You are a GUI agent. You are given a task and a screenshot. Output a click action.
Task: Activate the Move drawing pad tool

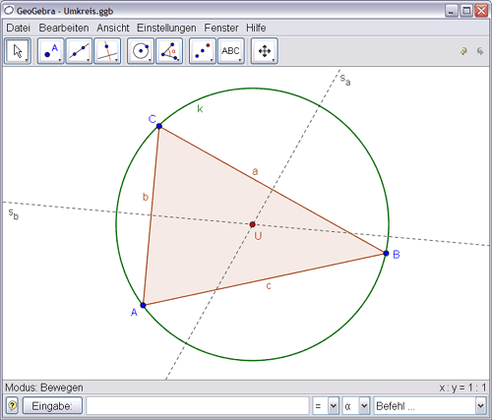(265, 51)
